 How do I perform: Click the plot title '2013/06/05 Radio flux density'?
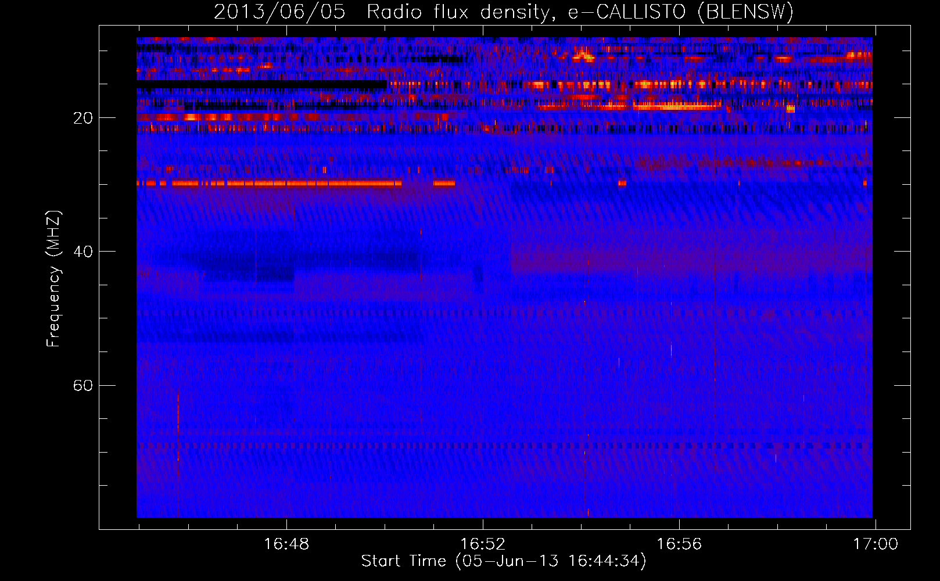pyautogui.click(x=504, y=12)
